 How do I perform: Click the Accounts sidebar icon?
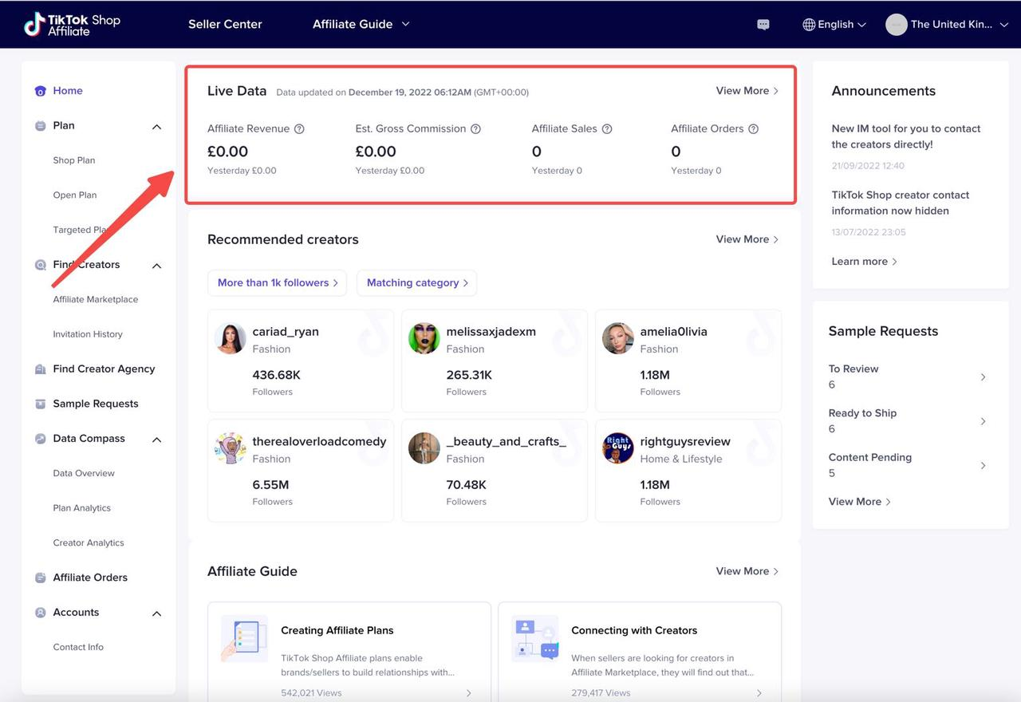click(41, 613)
